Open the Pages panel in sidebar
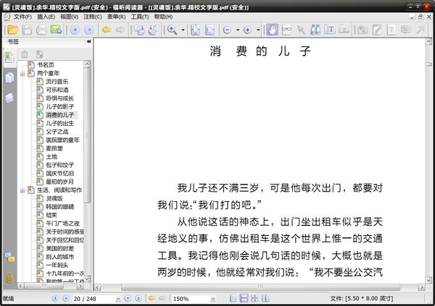Screen dimensions: 435x306 (9, 78)
